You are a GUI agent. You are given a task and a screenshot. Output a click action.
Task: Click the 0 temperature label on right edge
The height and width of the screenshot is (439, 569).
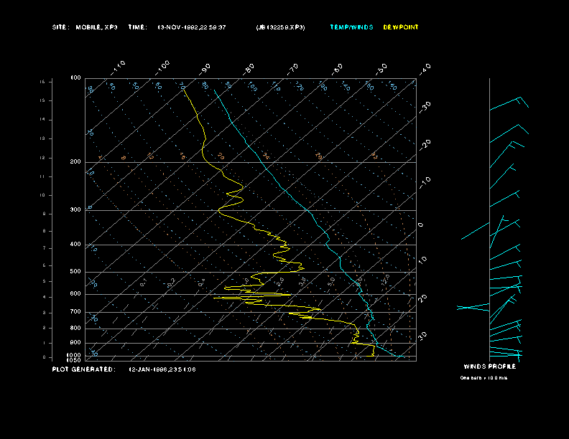420,225
